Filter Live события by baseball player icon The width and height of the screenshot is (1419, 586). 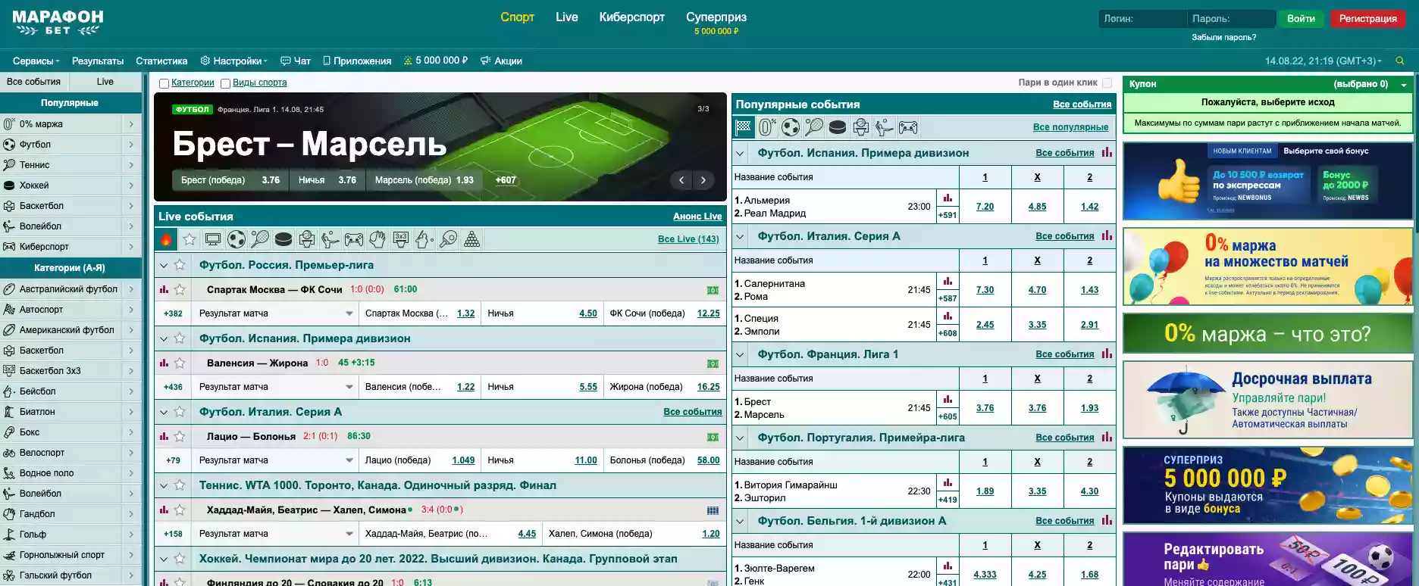pos(424,240)
